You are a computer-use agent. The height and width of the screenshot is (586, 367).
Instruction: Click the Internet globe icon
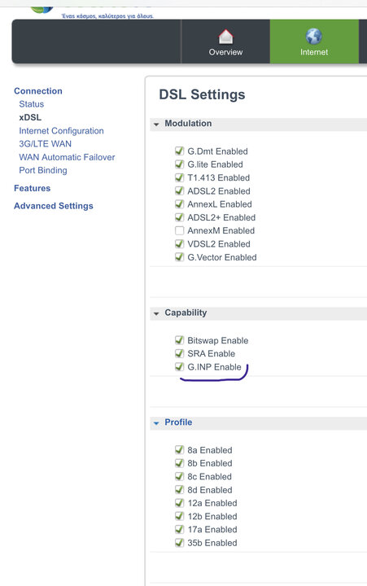coord(314,37)
